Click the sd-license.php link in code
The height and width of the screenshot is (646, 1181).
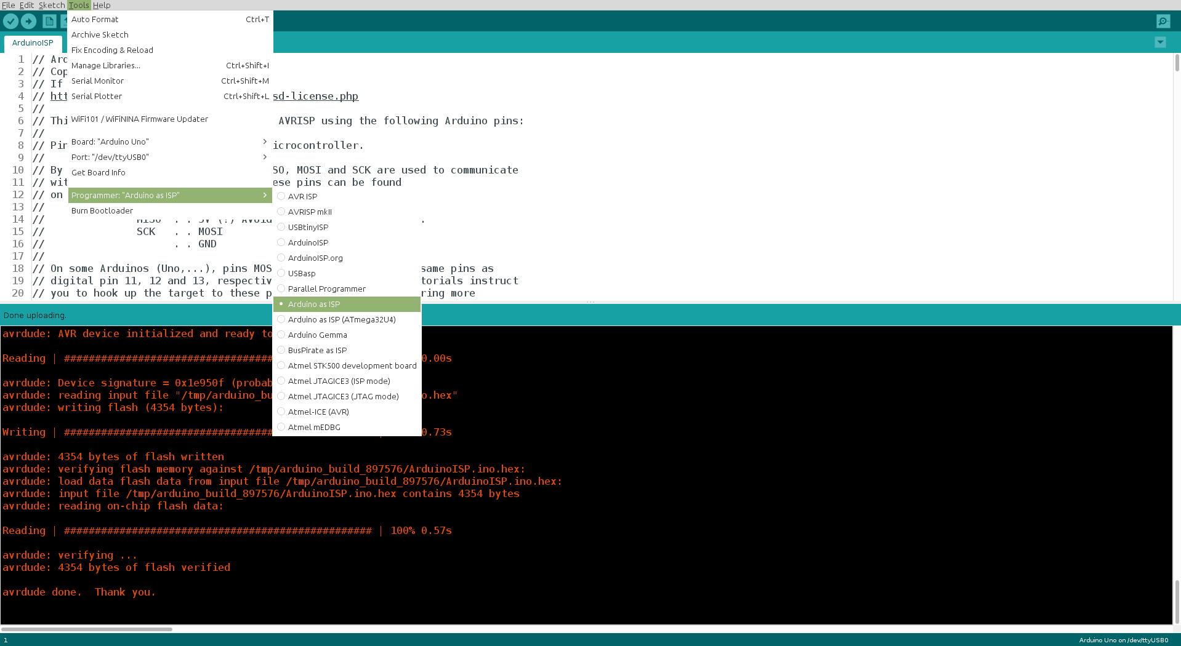(x=316, y=96)
